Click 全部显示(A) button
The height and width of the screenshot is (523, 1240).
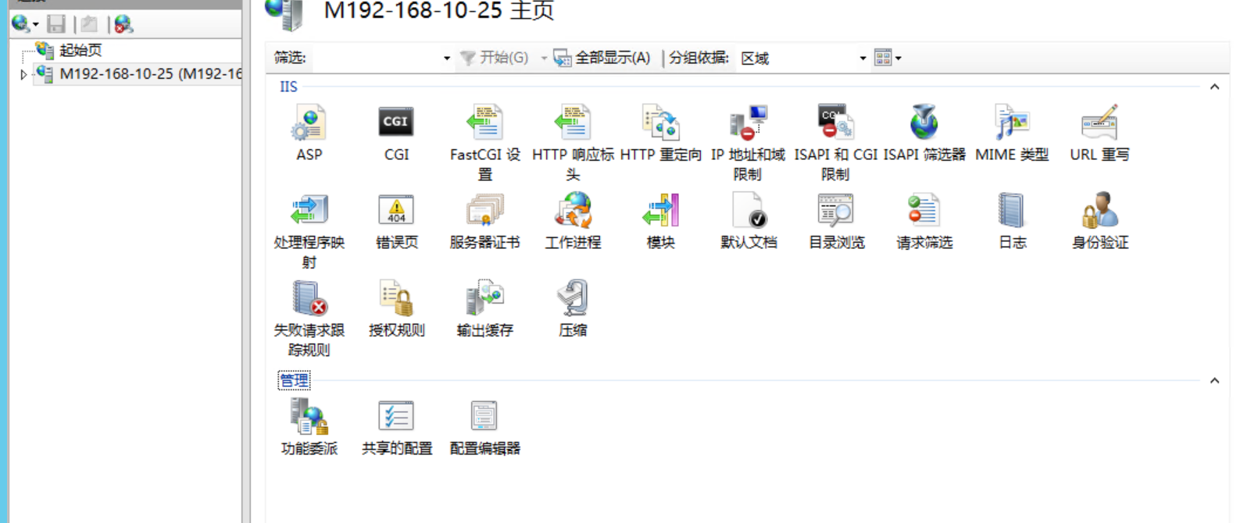602,58
